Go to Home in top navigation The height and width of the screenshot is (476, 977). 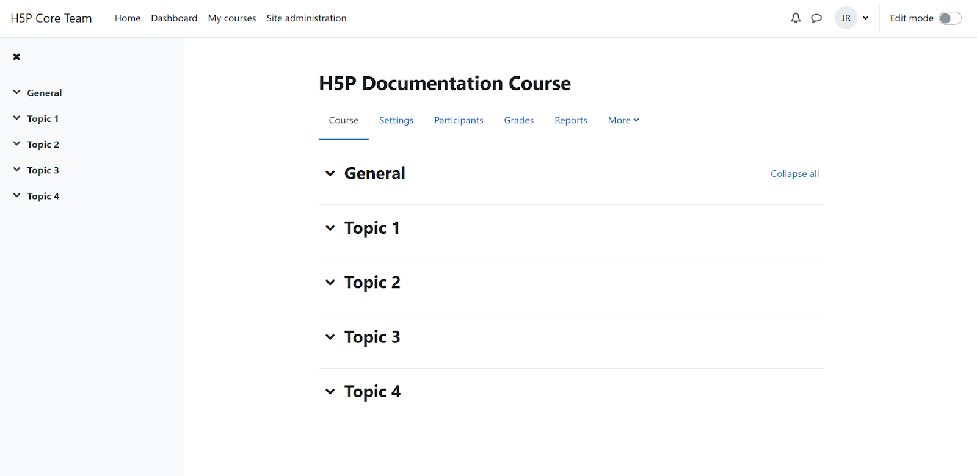coord(128,18)
